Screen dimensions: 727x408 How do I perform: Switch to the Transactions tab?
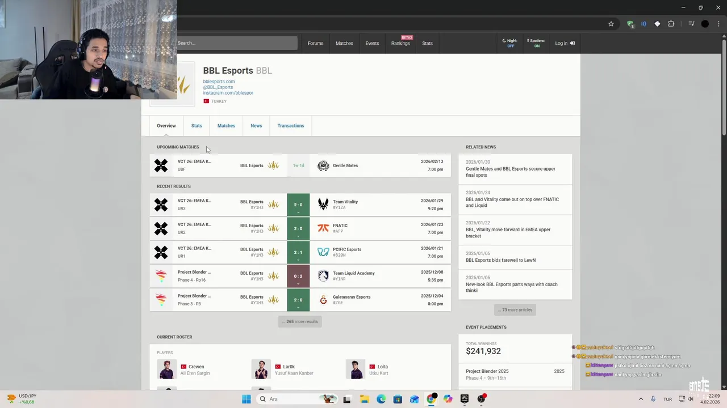tap(291, 126)
